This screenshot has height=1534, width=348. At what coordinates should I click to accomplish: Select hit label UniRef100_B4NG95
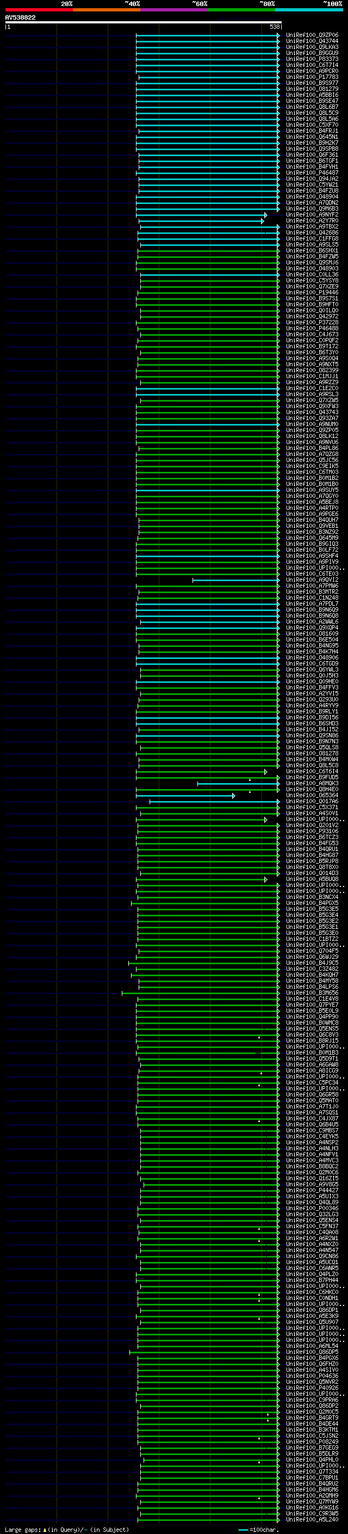(x=312, y=645)
